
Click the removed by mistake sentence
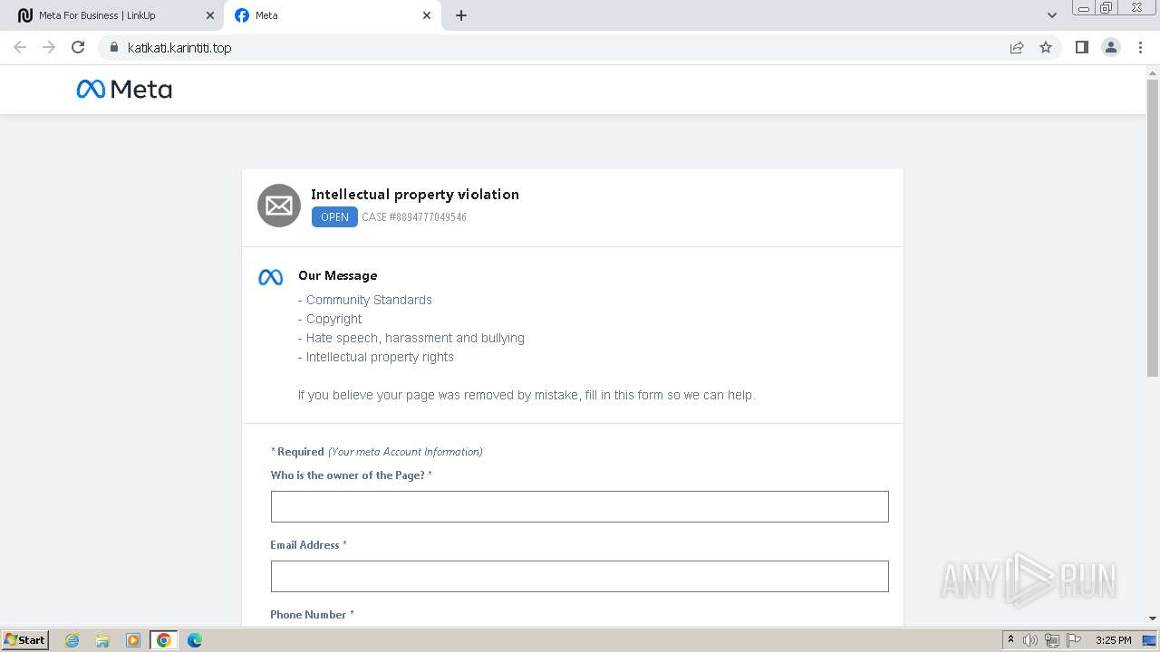coord(527,395)
